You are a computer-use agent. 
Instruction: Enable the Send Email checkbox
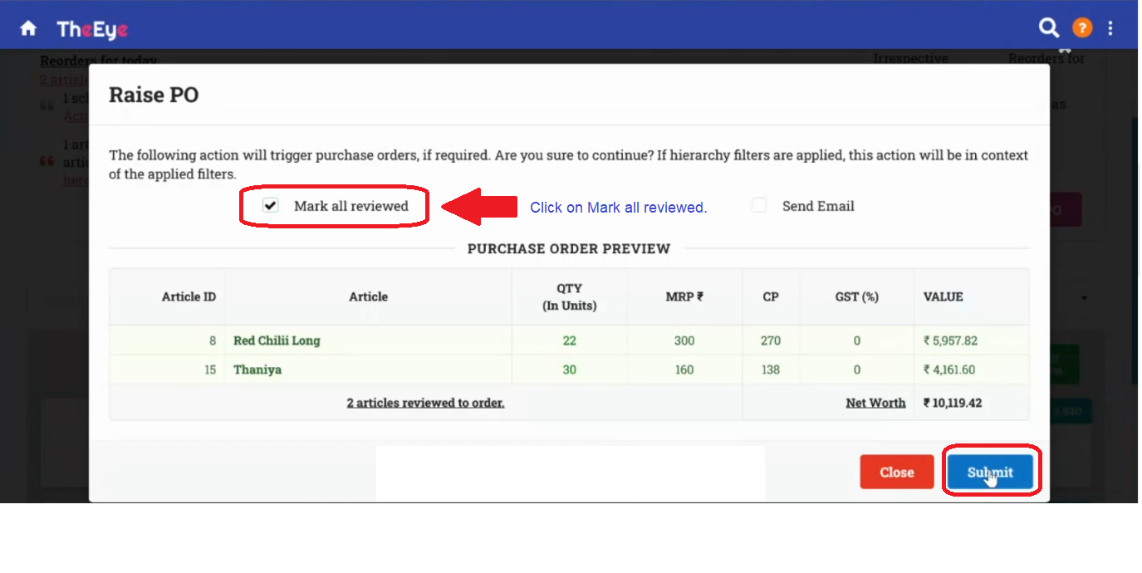(x=759, y=206)
